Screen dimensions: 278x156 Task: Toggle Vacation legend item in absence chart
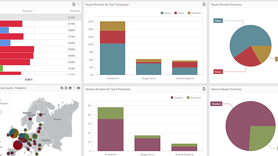[x=177, y=98]
